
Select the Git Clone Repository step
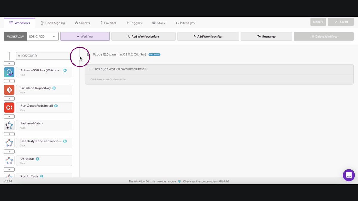44,90
